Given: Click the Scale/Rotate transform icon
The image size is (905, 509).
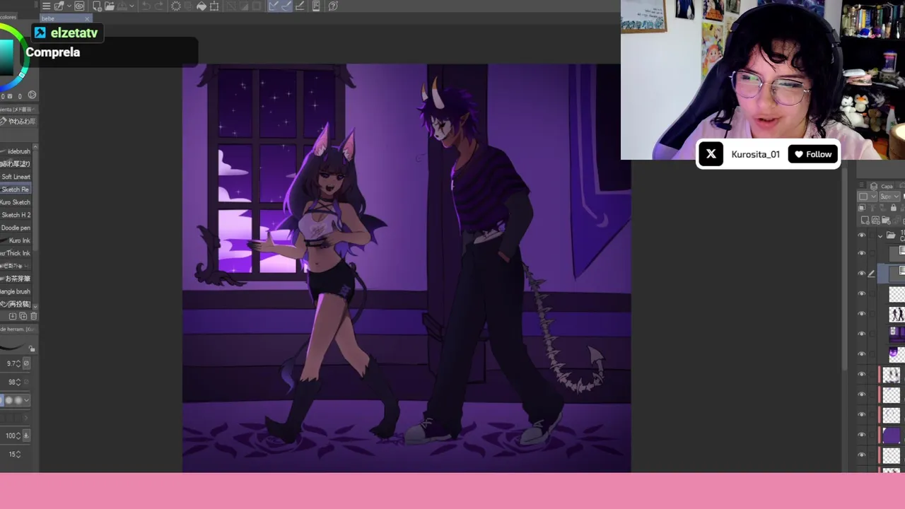Looking at the screenshot, I should click(x=214, y=6).
